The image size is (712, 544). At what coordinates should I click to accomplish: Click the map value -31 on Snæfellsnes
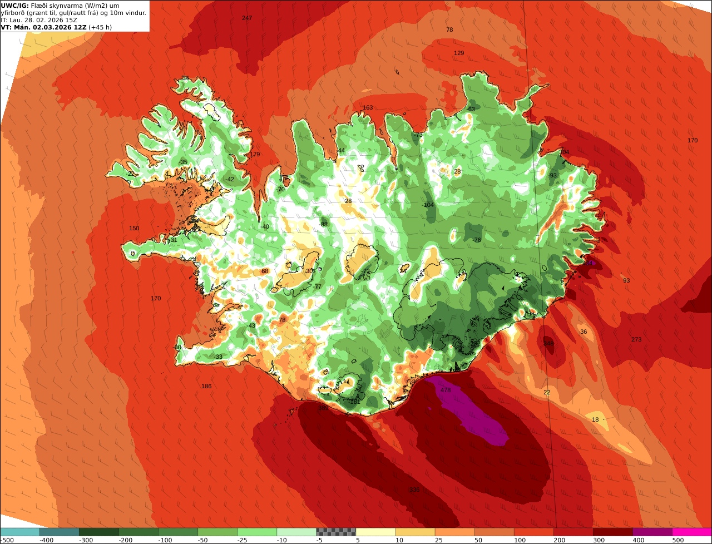coord(173,240)
